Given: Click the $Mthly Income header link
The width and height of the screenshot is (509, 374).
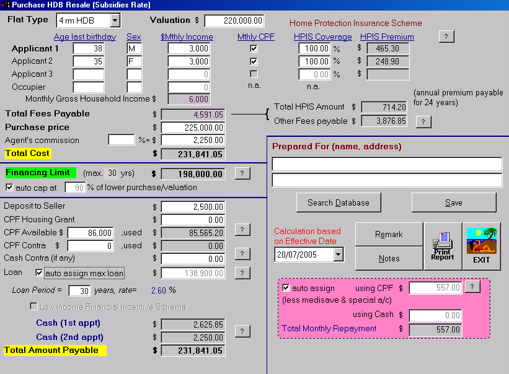Looking at the screenshot, I should pyautogui.click(x=187, y=37).
